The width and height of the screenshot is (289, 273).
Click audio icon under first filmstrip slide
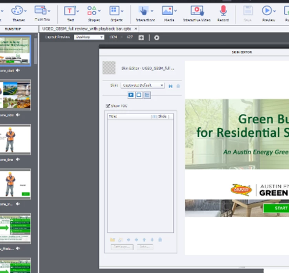tap(18, 70)
